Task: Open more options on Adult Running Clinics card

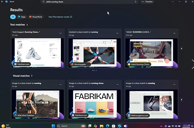Action: point(174,33)
